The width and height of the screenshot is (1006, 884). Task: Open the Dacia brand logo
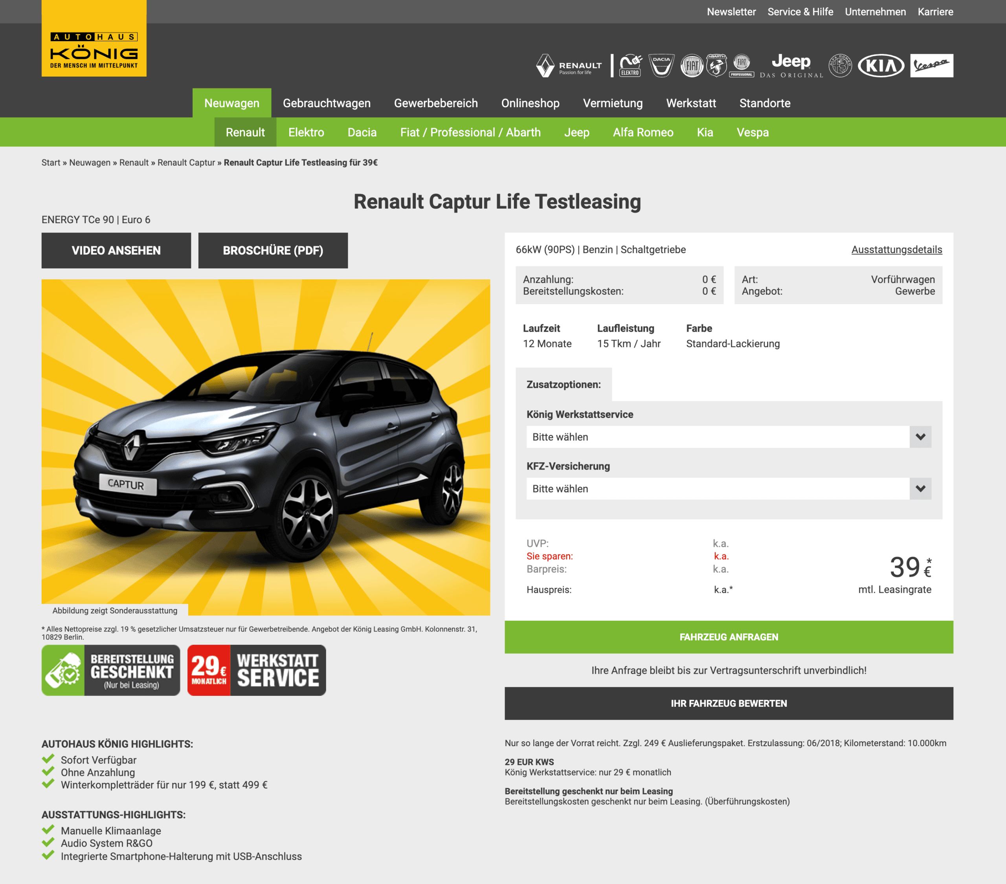coord(661,66)
